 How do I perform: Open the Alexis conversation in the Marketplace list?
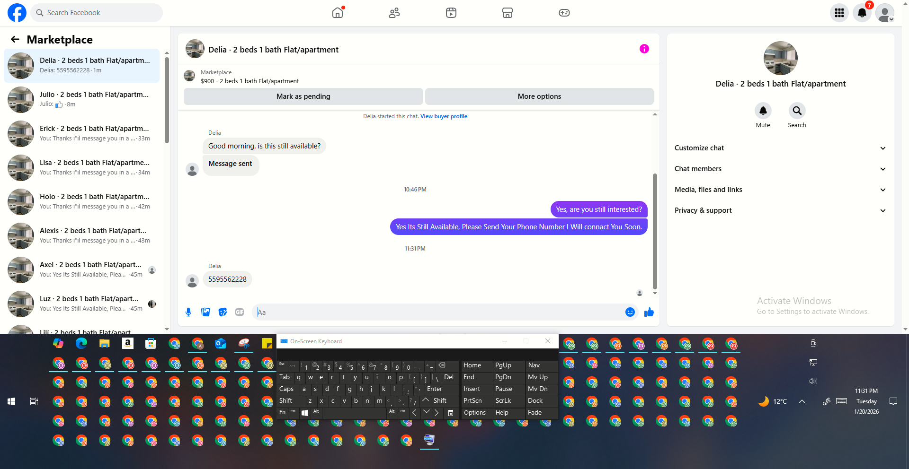81,235
